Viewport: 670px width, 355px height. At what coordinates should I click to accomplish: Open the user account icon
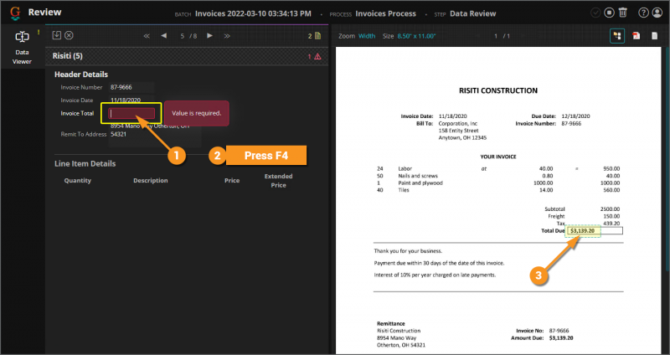(x=657, y=13)
